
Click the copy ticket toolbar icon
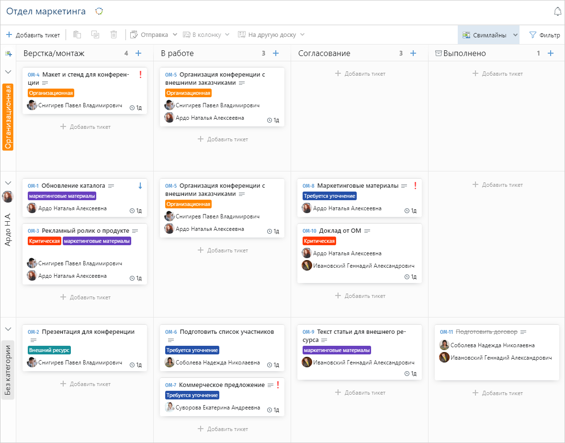point(95,34)
